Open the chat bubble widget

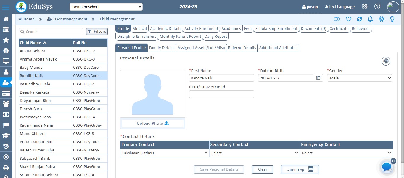[387, 167]
